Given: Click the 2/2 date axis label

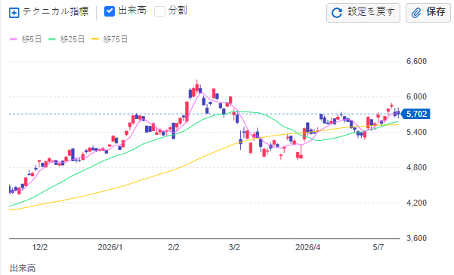Looking at the screenshot, I should click(x=174, y=247).
